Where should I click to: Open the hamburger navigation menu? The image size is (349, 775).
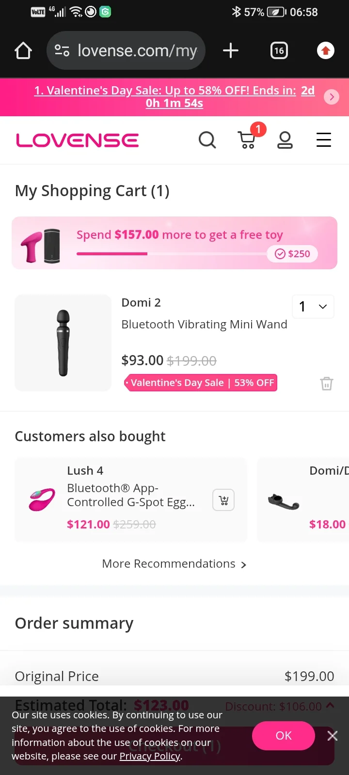[324, 140]
